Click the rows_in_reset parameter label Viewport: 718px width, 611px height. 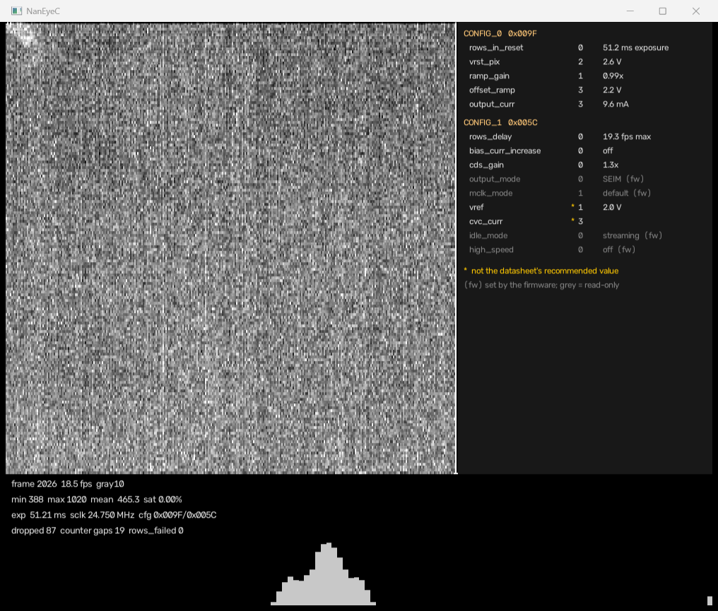[x=496, y=47]
